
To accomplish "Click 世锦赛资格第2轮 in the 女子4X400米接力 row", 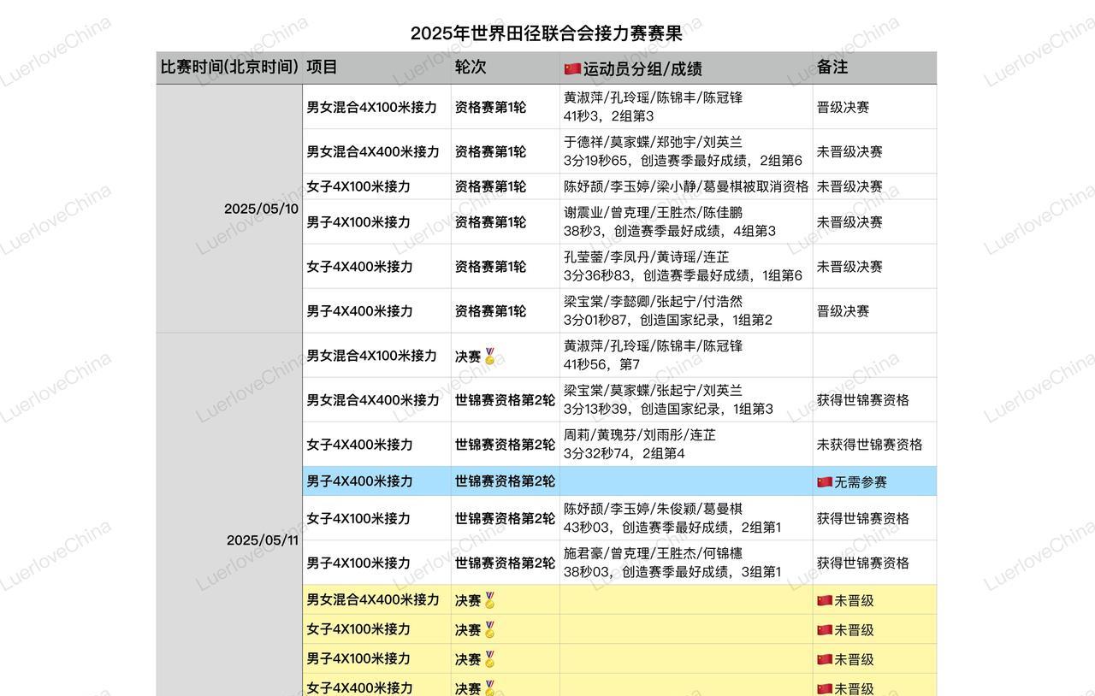I will (505, 444).
